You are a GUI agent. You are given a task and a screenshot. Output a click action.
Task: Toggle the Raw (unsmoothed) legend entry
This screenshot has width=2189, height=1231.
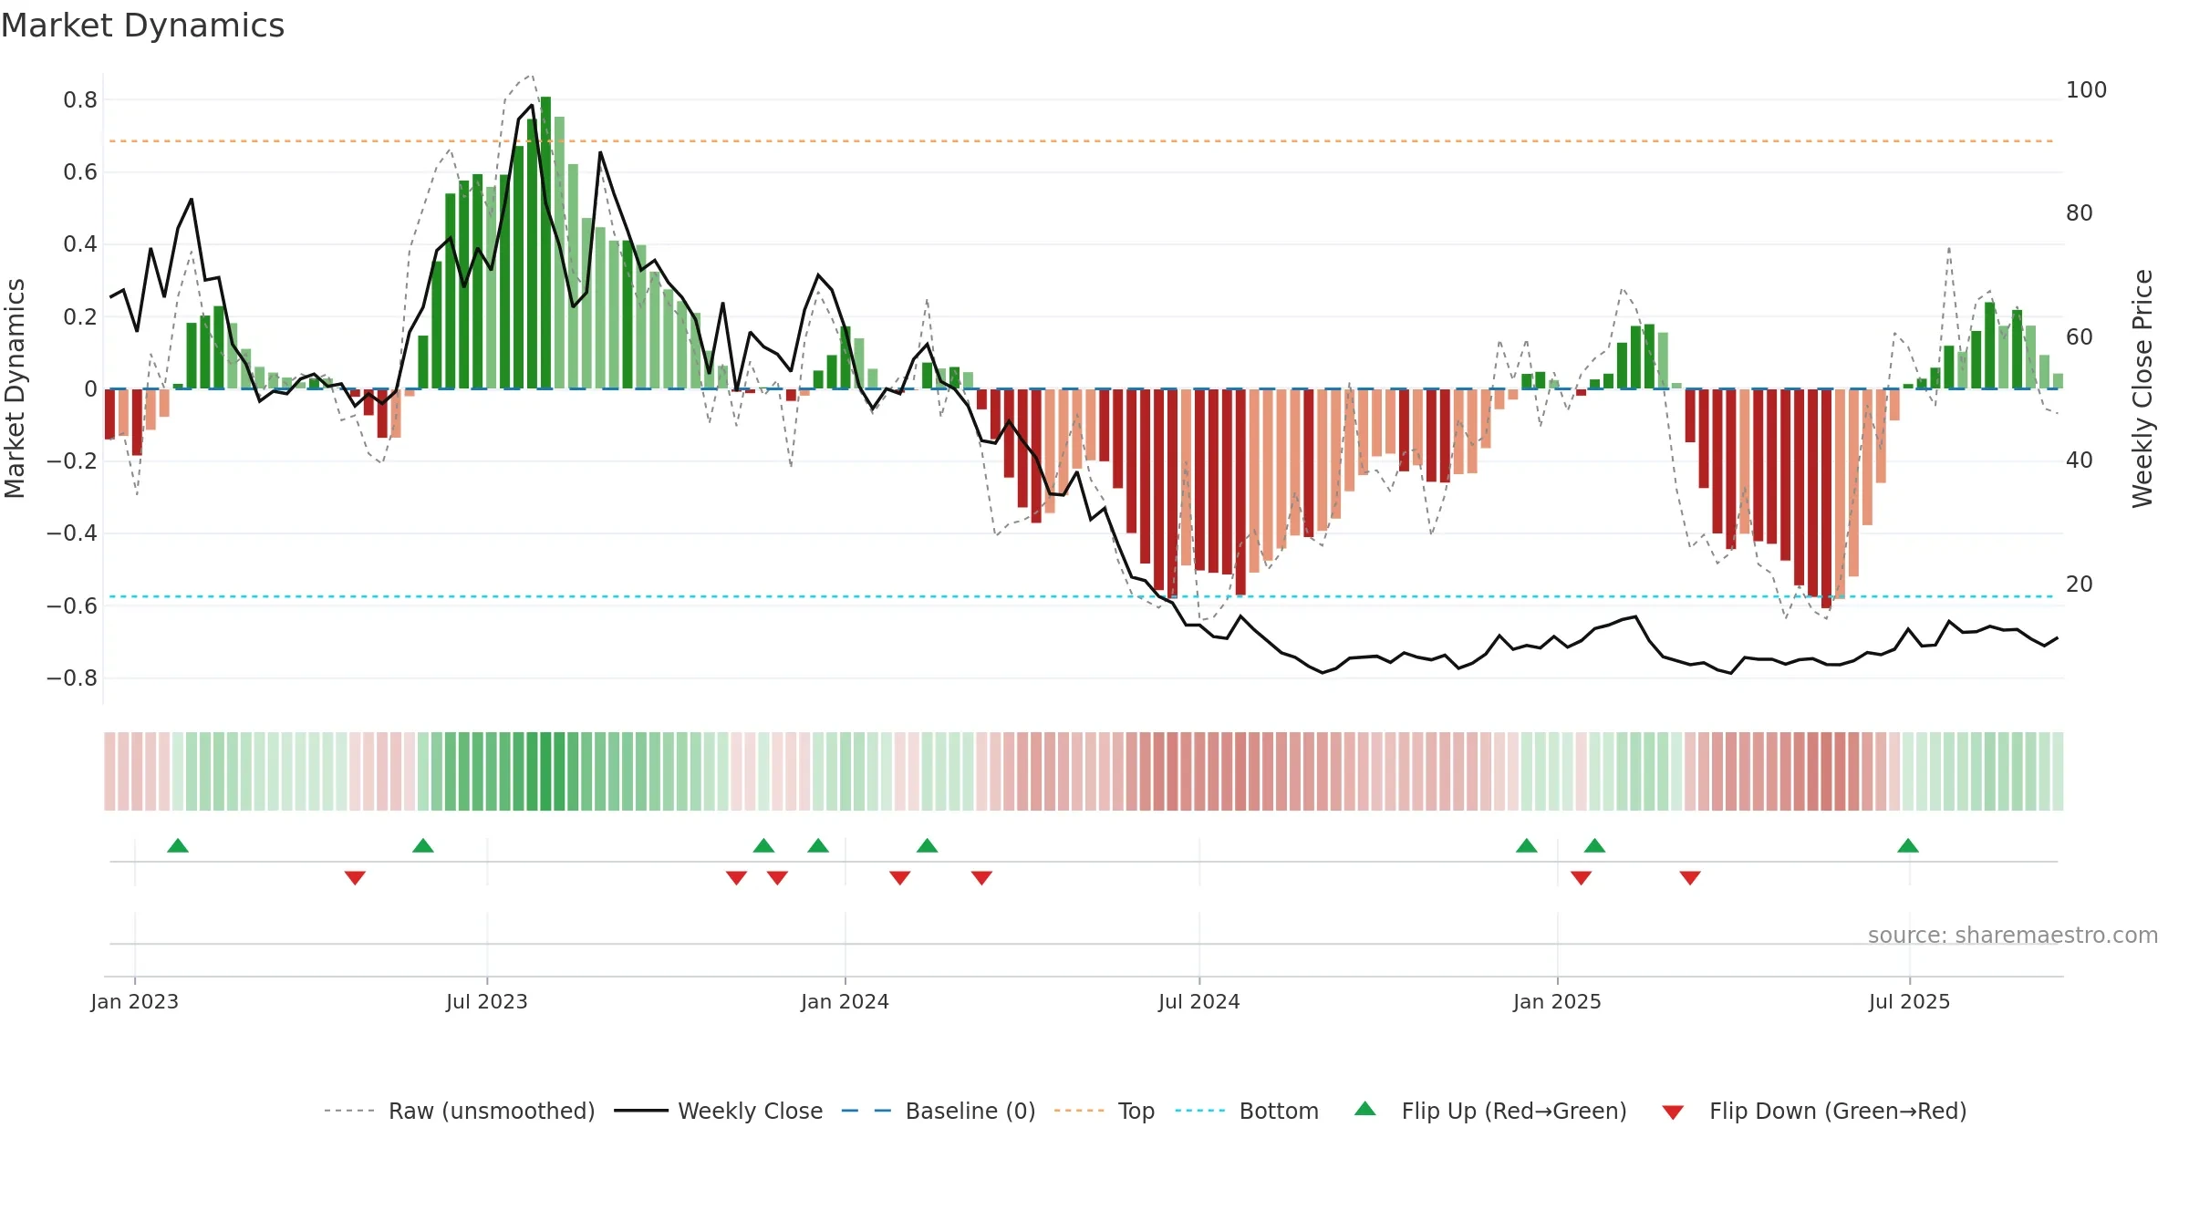click(x=460, y=1111)
